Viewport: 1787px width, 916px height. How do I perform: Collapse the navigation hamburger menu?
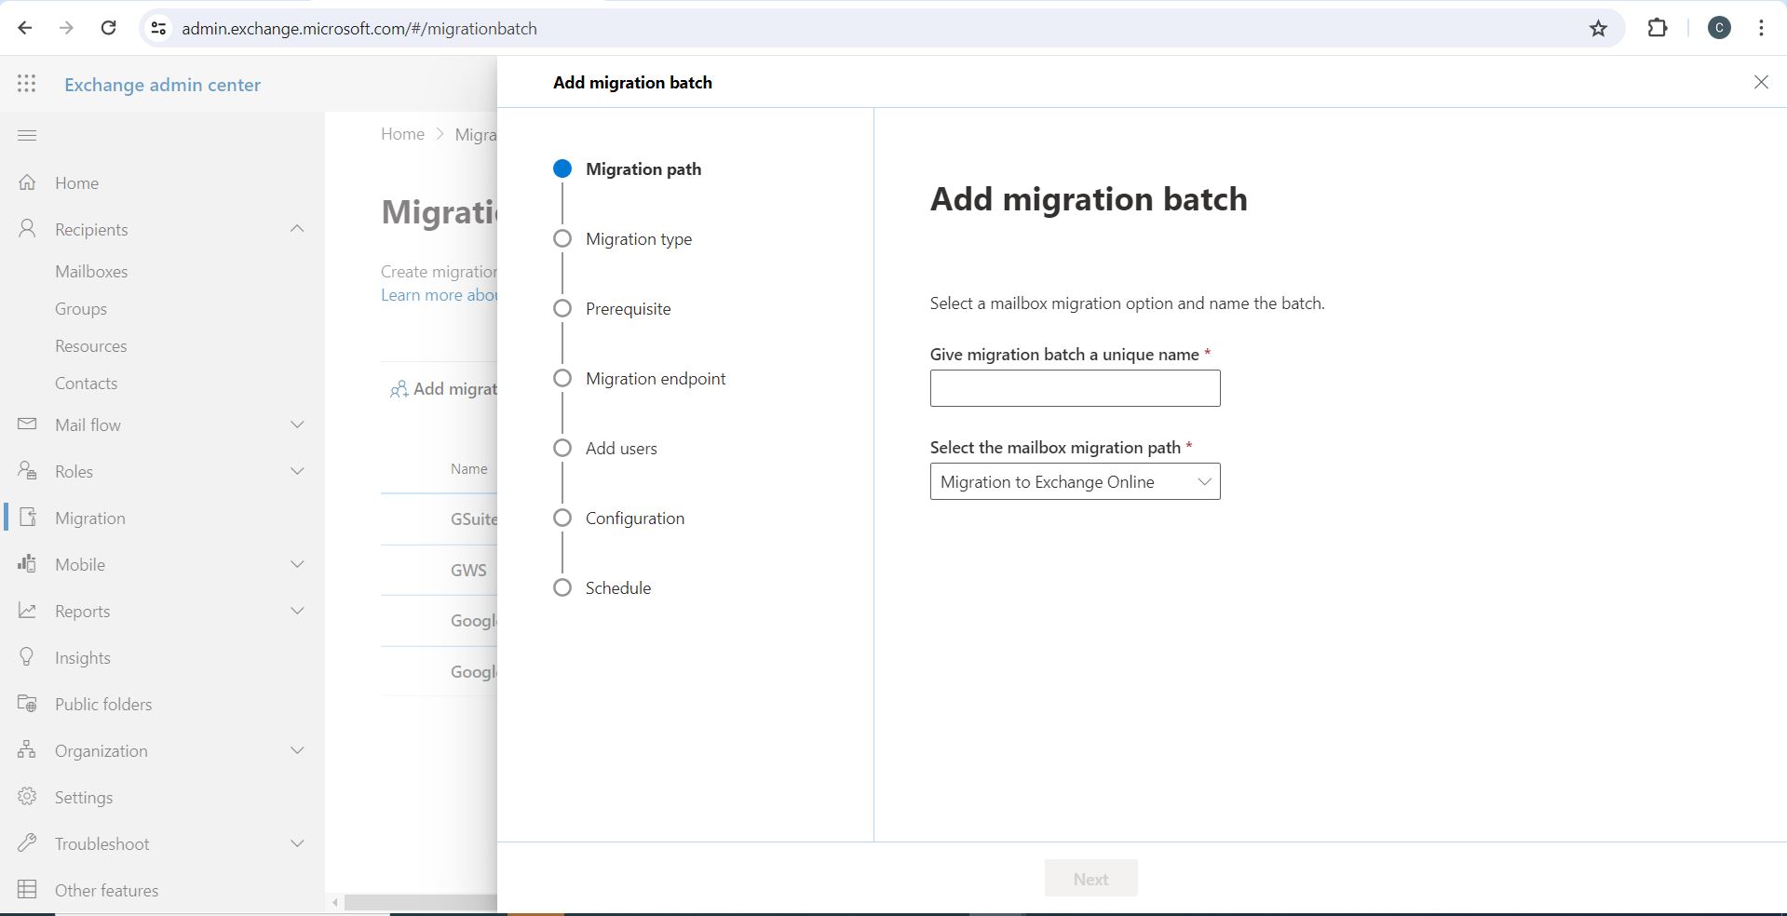[x=27, y=136]
